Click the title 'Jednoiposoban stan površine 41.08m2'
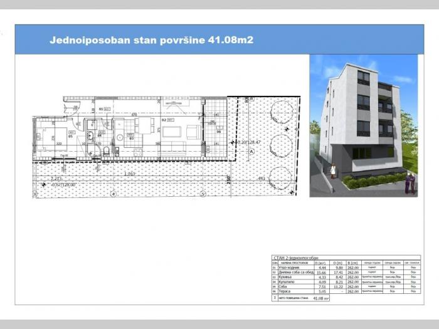The width and height of the screenshot is (439, 329). [x=151, y=41]
